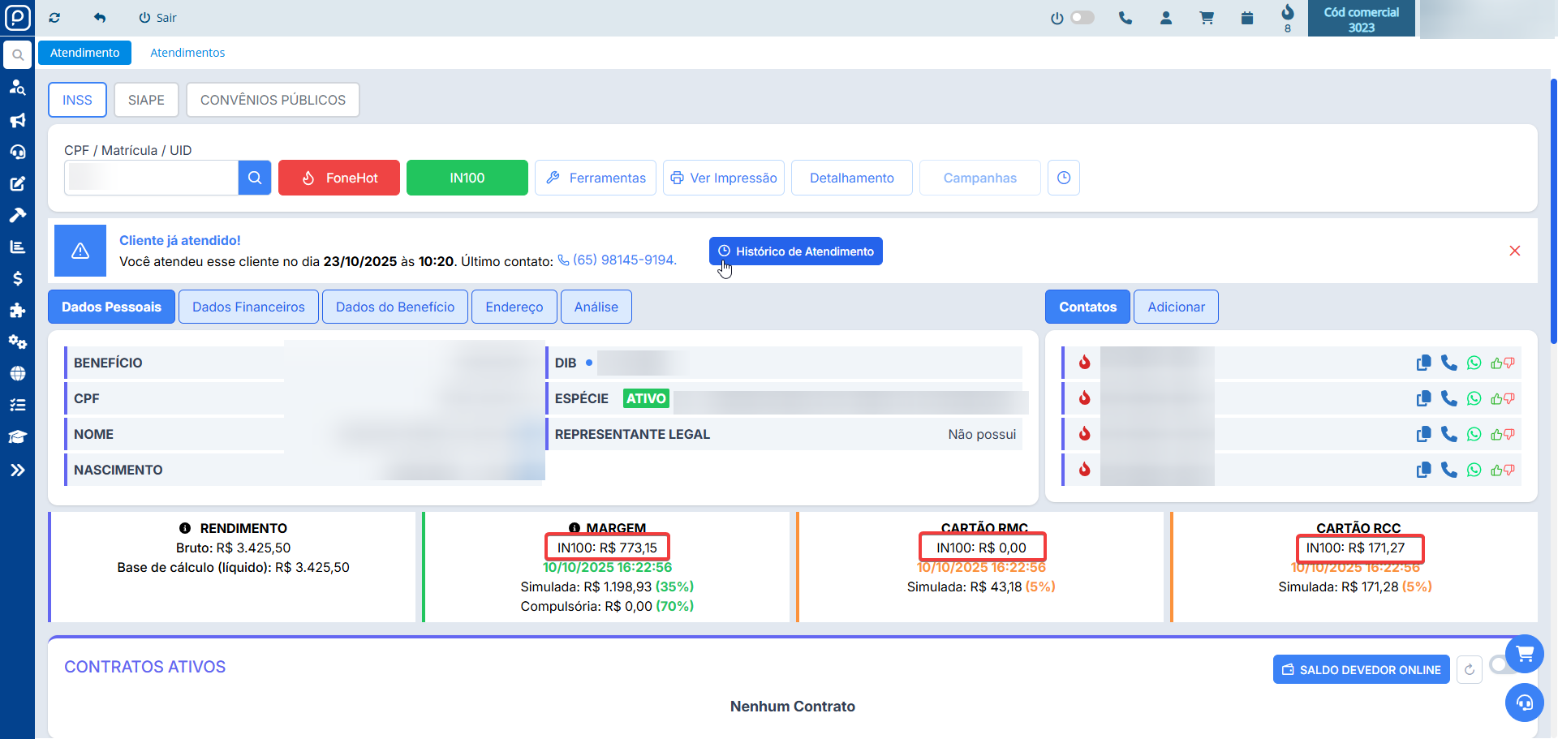Expand the sidebar with double chevron icon

(17, 470)
